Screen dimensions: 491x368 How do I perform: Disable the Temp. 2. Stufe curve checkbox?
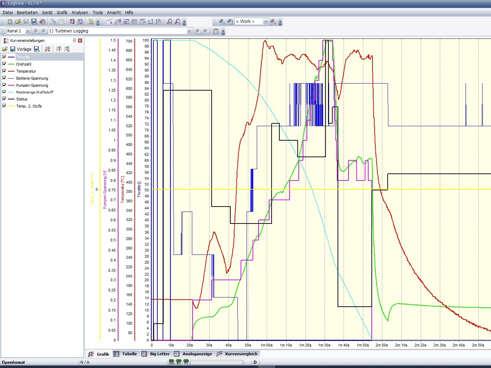4,106
